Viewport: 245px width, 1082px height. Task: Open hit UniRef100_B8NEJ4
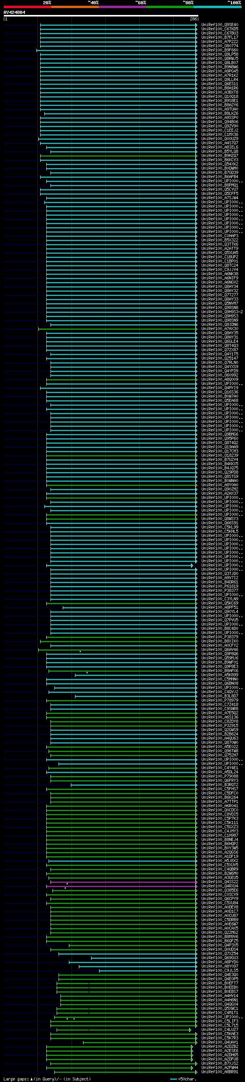pos(220,840)
